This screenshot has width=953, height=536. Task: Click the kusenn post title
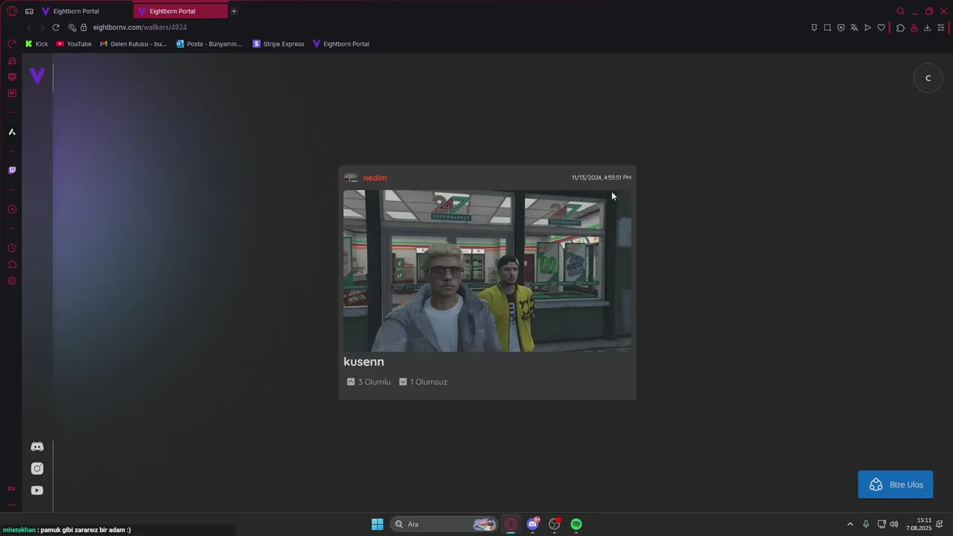coord(363,362)
